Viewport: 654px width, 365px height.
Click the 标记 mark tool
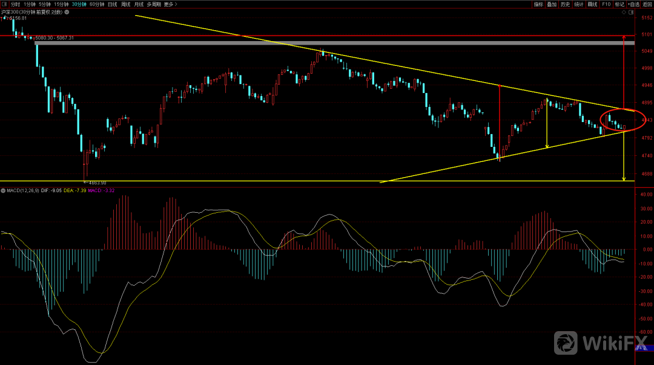(x=619, y=4)
